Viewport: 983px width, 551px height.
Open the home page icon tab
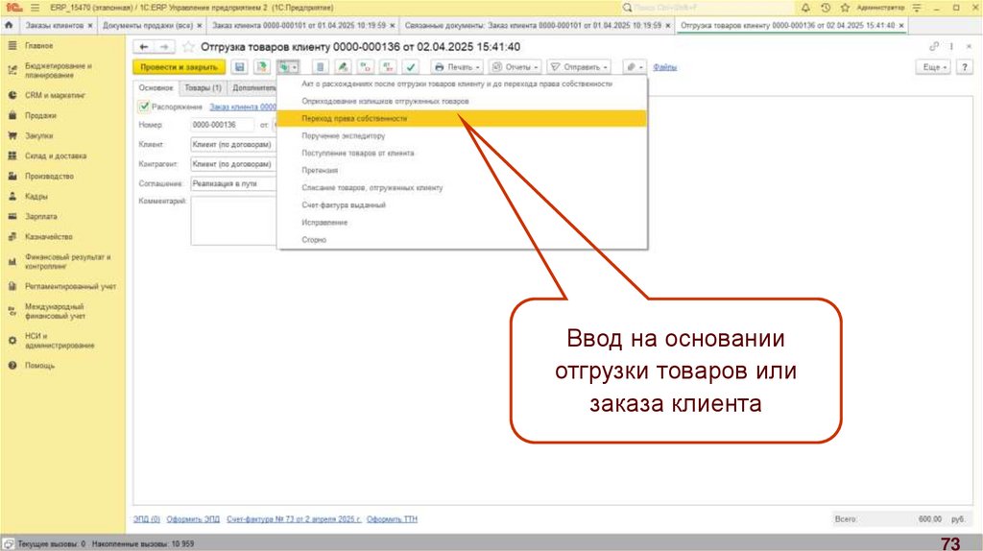[10, 25]
